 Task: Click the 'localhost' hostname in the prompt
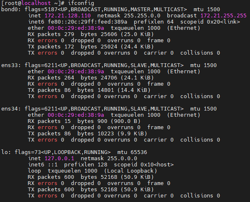36,3
